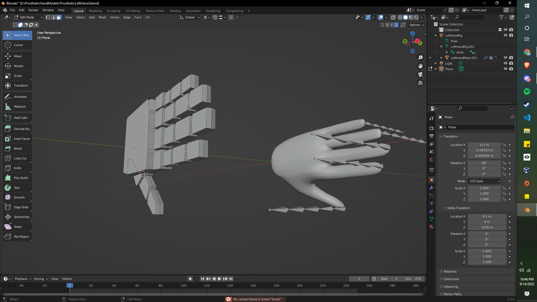
Task: Open the XYZ Euler rotation mode dropdown
Action: point(484,181)
